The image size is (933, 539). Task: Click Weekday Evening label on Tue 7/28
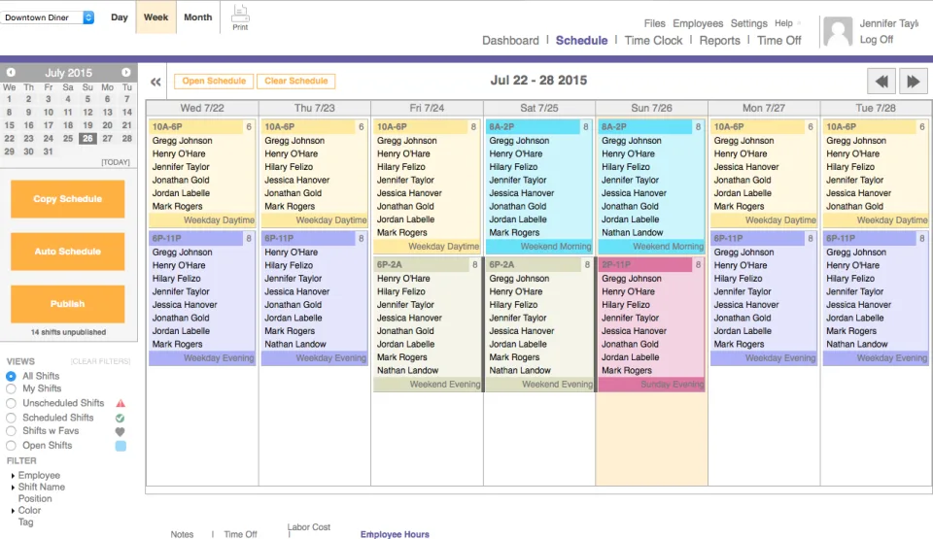(891, 358)
